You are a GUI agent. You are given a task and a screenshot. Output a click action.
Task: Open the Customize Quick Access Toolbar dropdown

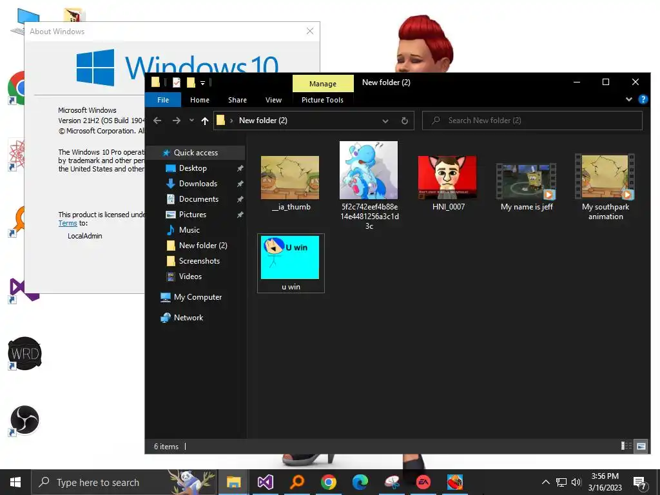pos(202,83)
